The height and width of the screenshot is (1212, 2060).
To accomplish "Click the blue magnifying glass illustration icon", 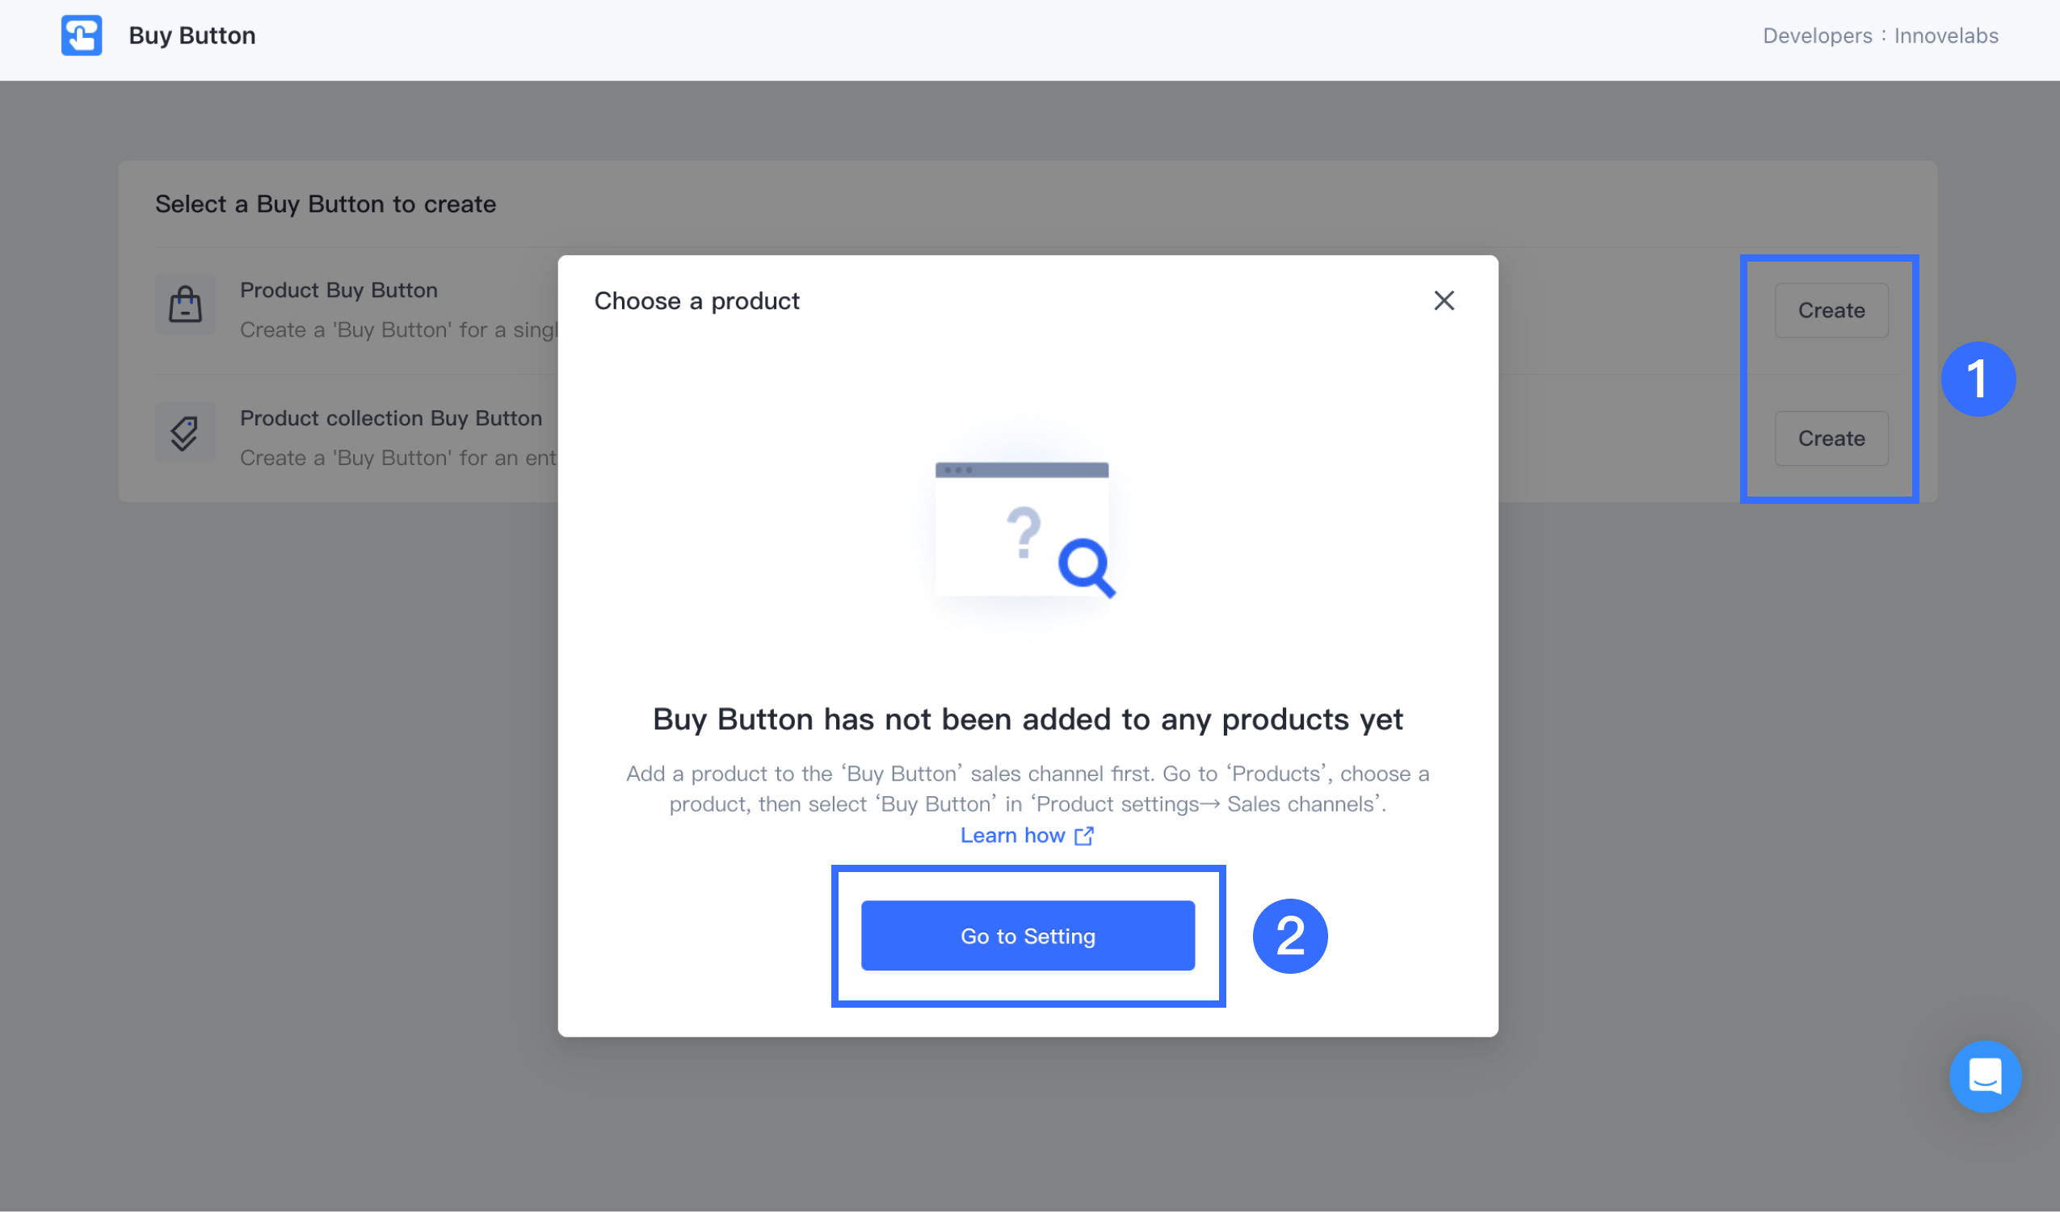I will [x=1087, y=566].
